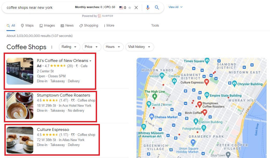Open the Hours filter dropdown

pyautogui.click(x=113, y=47)
